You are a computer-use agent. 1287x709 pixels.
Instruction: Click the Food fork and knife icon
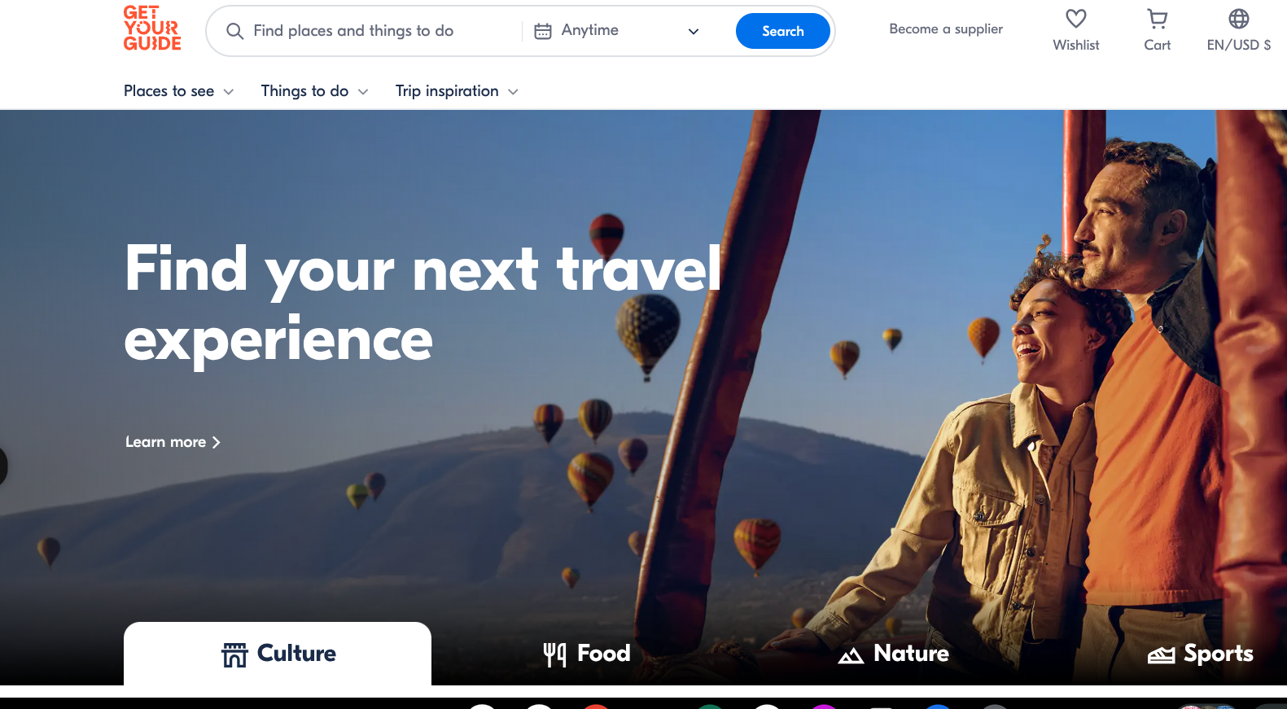click(x=554, y=654)
